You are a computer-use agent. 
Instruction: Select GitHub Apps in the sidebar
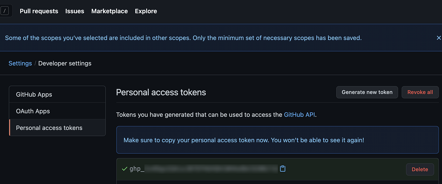coord(35,94)
